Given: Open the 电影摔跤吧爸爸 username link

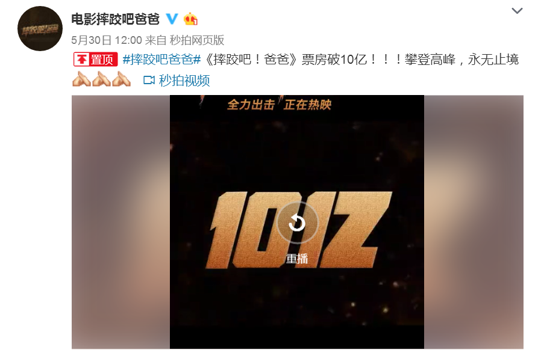Looking at the screenshot, I should coord(115,19).
